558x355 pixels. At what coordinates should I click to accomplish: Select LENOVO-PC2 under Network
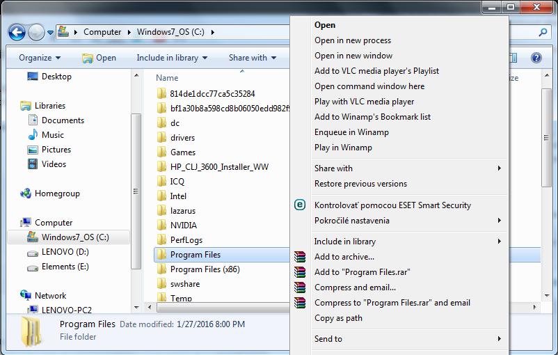click(67, 310)
